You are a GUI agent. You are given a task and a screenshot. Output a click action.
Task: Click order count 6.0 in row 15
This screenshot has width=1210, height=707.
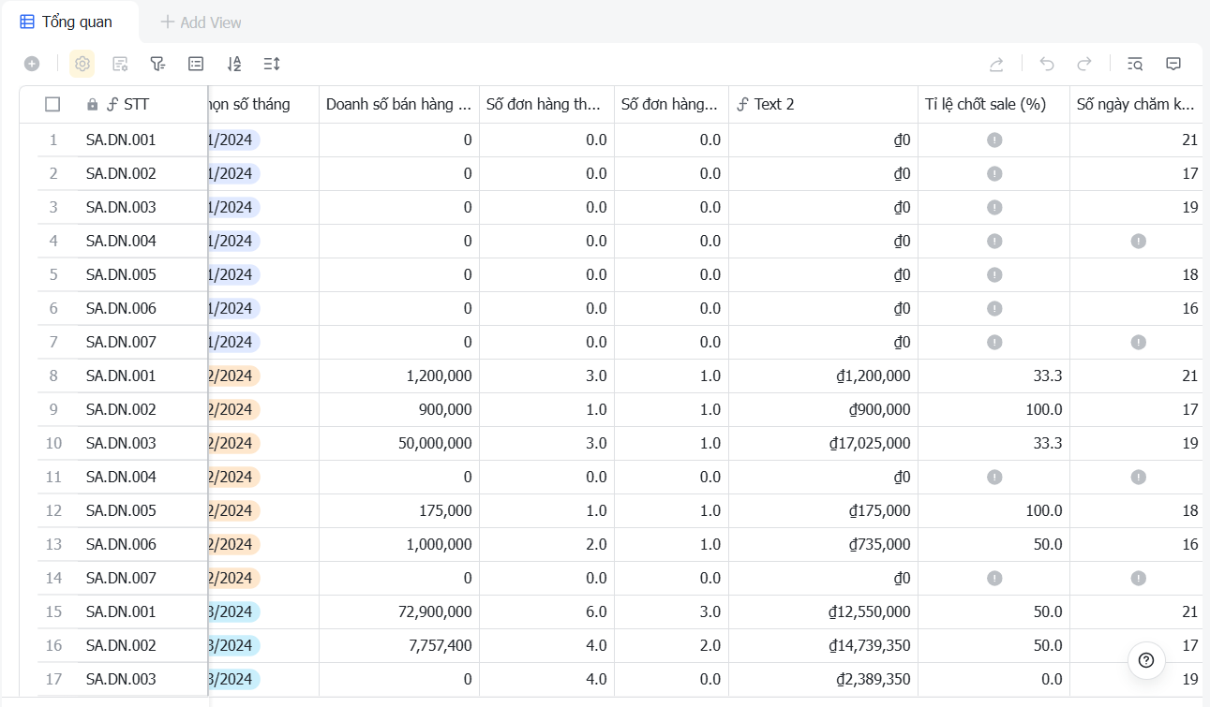596,611
